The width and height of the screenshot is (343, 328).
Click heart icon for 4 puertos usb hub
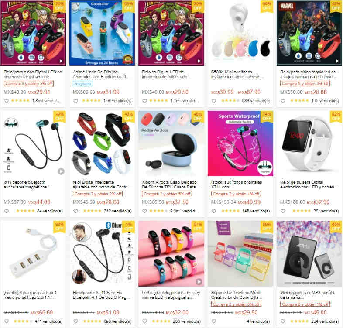(7, 321)
